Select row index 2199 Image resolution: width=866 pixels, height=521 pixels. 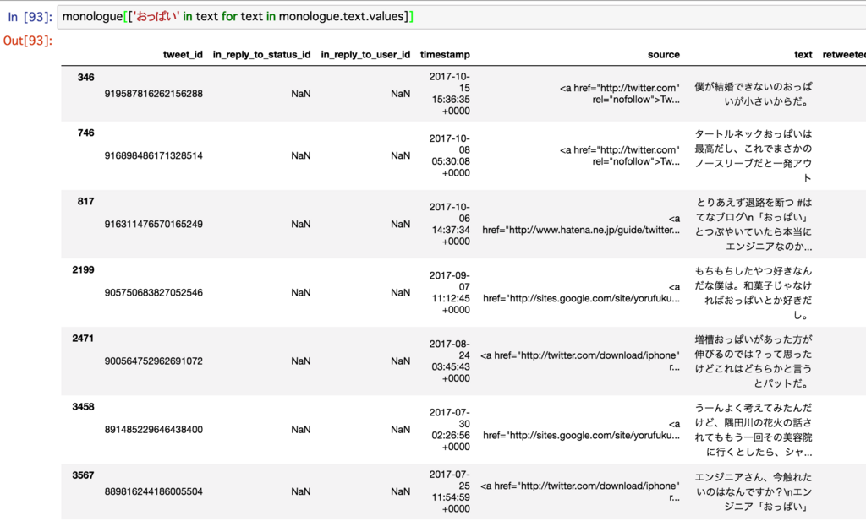click(x=83, y=269)
